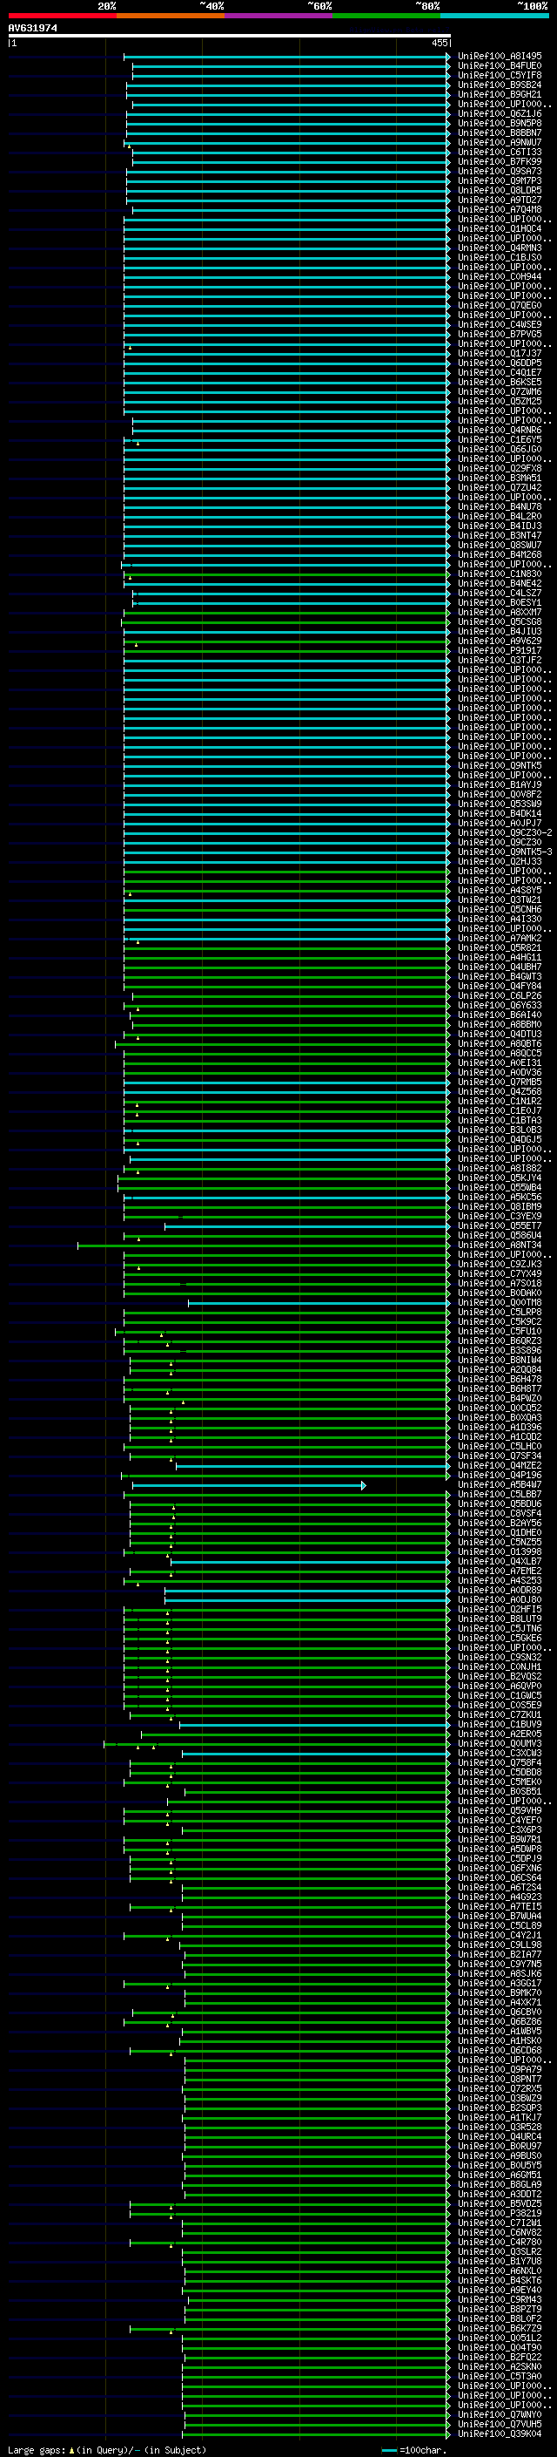Select hit UniRef100_Q39K04
This screenshot has height=2457, width=557.
[500, 2433]
